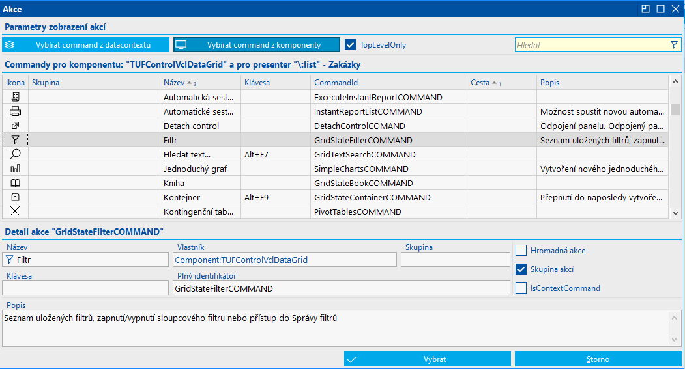The image size is (685, 369).
Task: Click the GridStateFilterCOMMAND cell in the grid
Action: point(389,140)
